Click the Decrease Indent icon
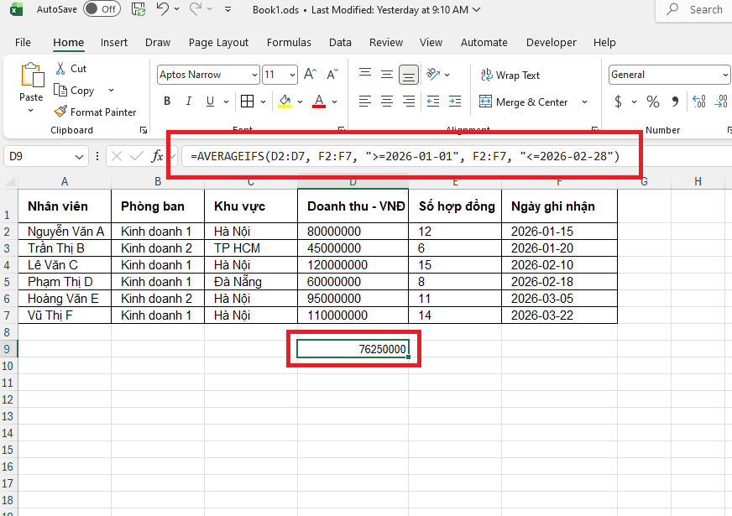This screenshot has height=516, width=732. coord(433,102)
